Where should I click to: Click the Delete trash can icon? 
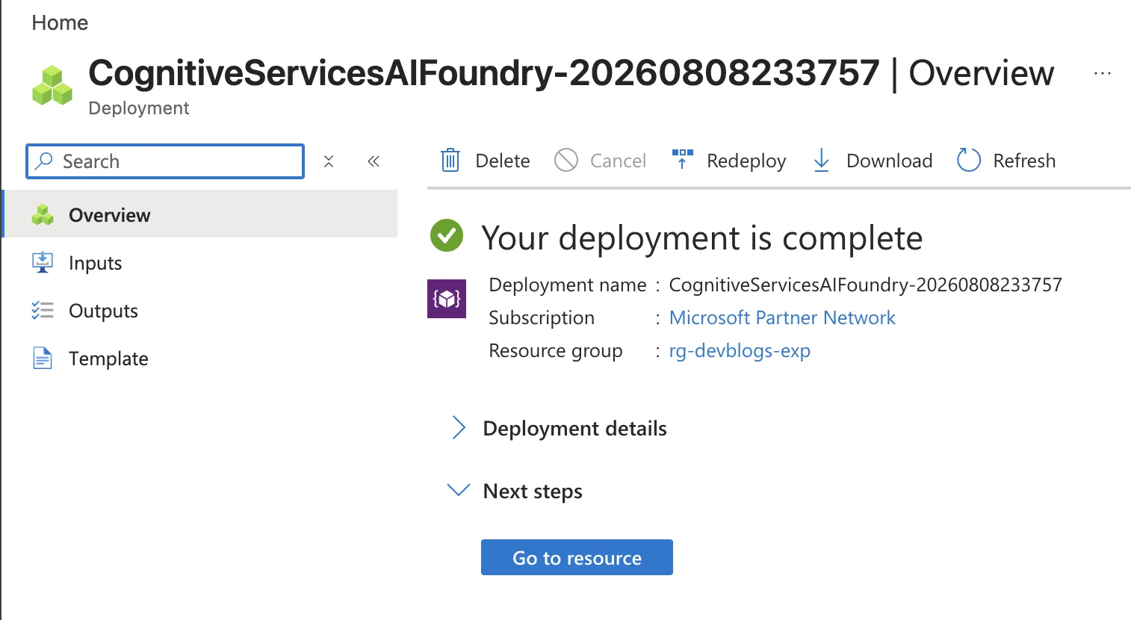[x=450, y=161]
